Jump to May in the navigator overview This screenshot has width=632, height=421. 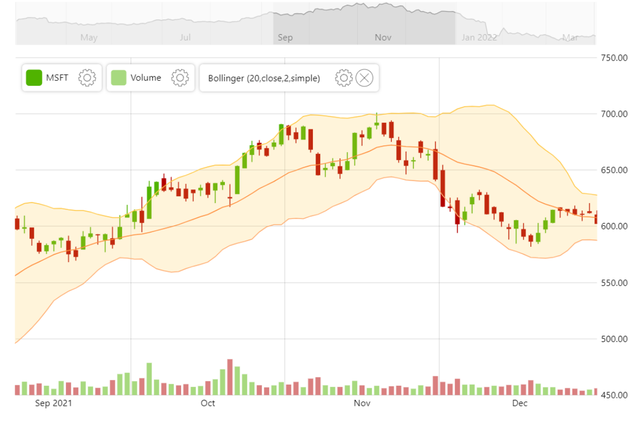[89, 37]
